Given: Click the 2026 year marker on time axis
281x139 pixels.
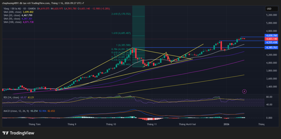Looking at the screenshot, I should tap(226, 124).
